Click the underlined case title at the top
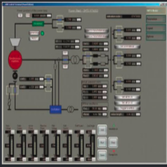 83,11
